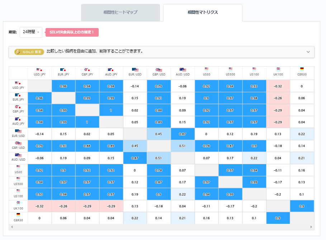The height and width of the screenshot is (240, 326).
Task: Click the 0.14 cell in GER30 row
Action: tap(159, 218)
